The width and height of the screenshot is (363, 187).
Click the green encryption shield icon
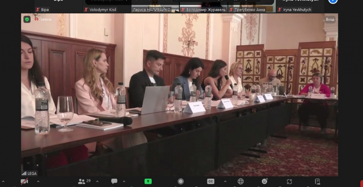pos(27,19)
